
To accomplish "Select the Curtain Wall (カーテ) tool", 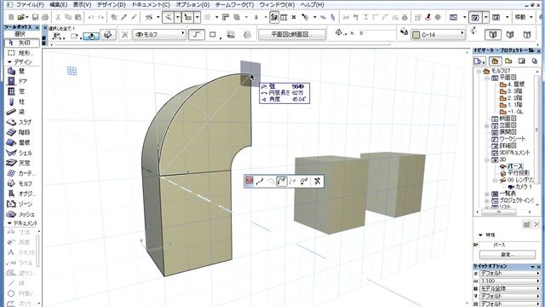I will 20,173.
